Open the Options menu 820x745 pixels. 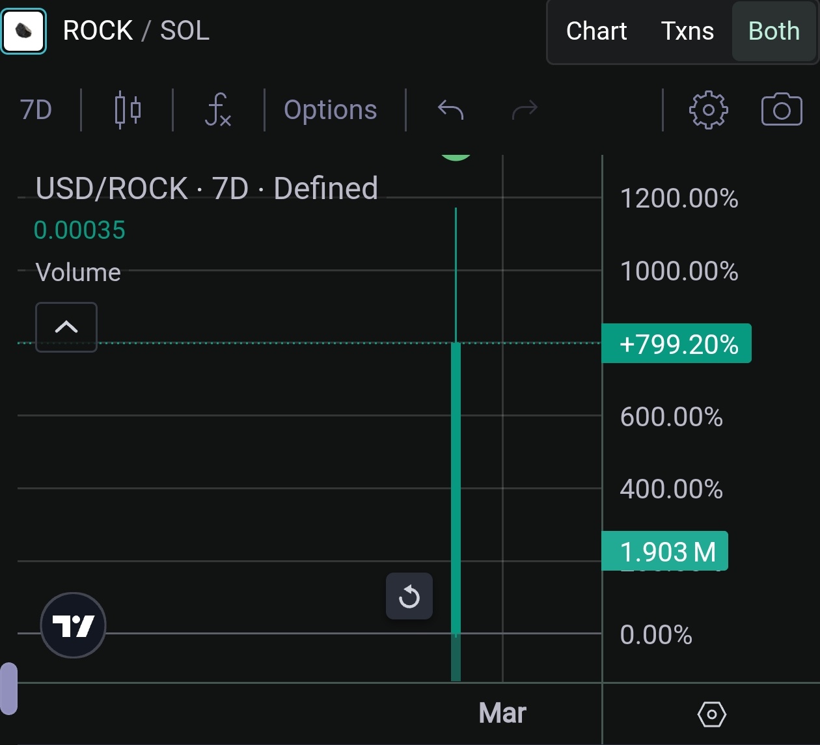point(330,110)
